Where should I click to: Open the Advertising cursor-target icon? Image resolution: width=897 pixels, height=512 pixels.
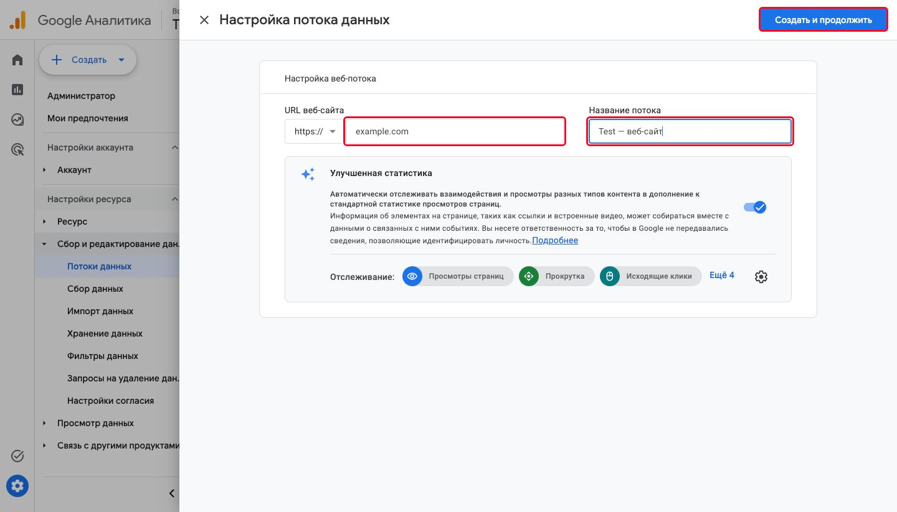[x=17, y=149]
